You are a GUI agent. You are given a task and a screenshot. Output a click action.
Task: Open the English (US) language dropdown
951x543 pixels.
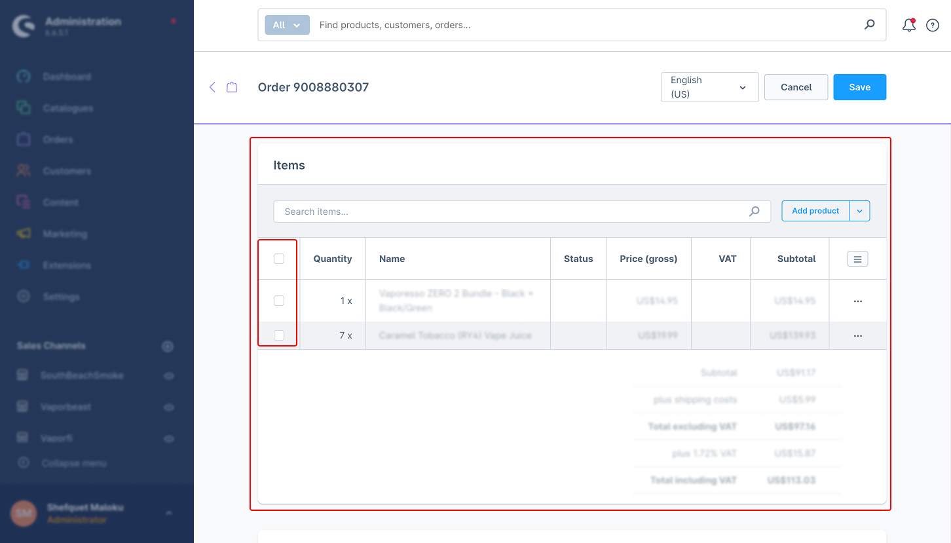[709, 87]
